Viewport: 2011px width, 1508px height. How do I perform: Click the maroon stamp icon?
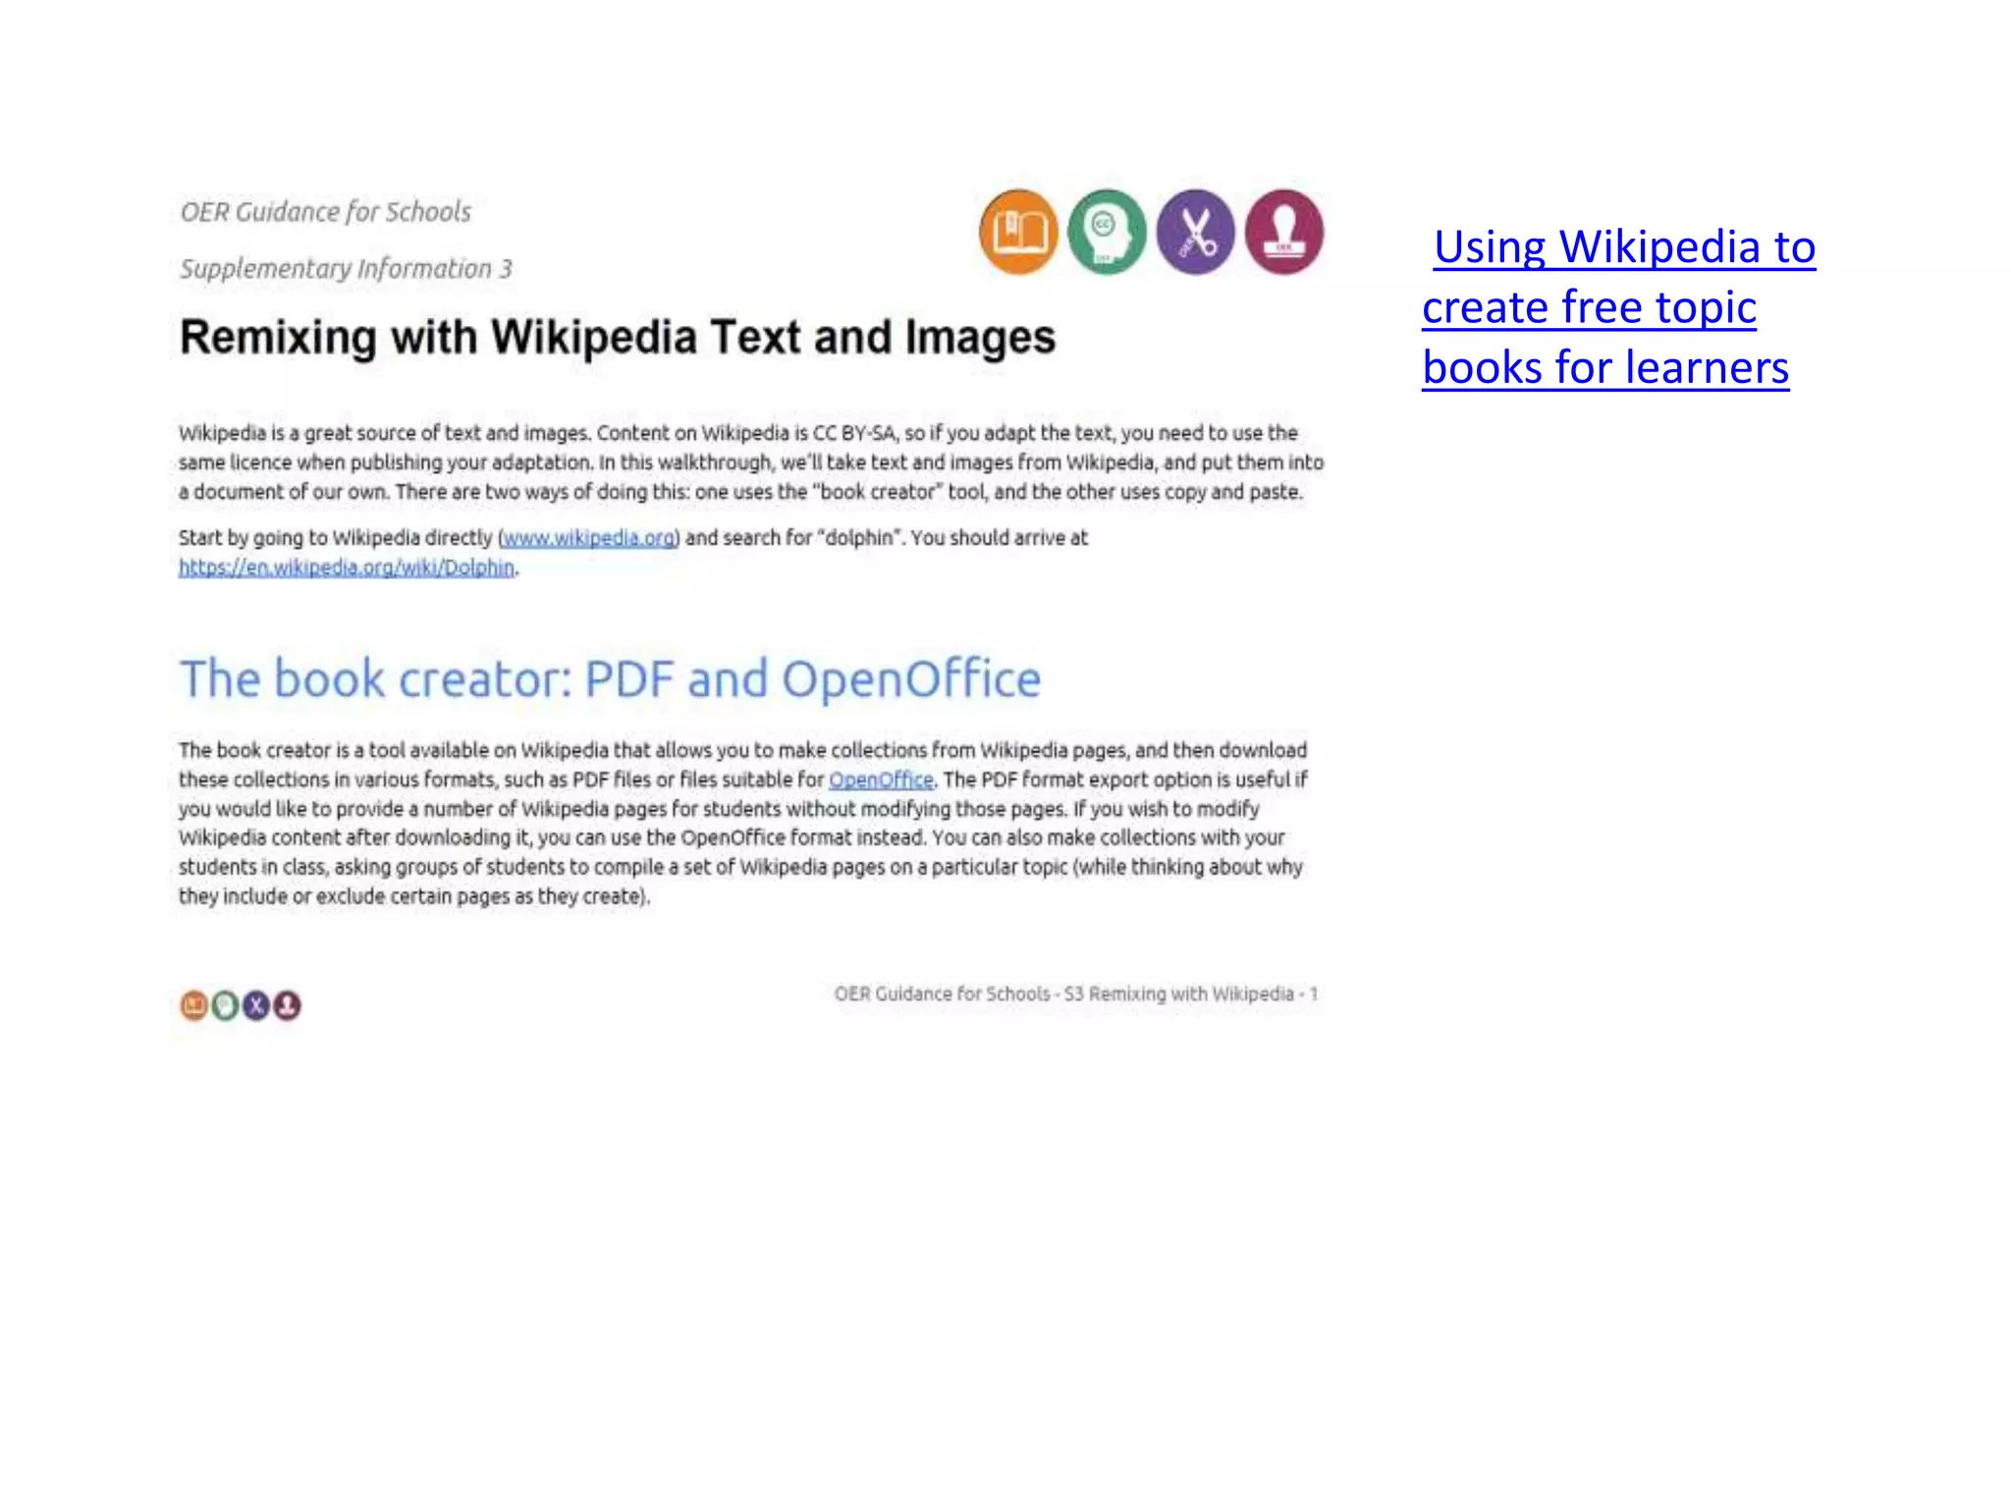[1284, 232]
